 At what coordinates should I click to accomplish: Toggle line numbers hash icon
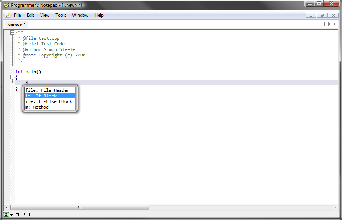click(18, 214)
